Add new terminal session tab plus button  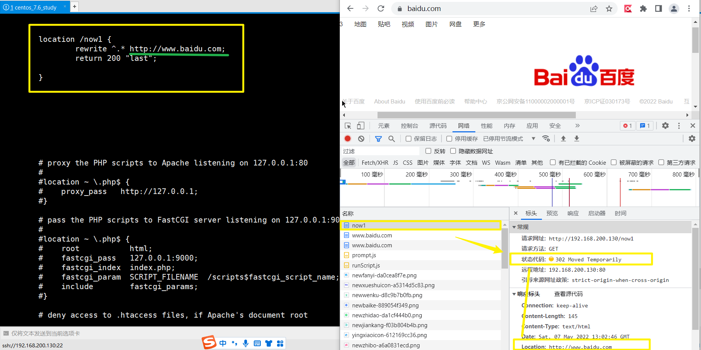pyautogui.click(x=75, y=6)
